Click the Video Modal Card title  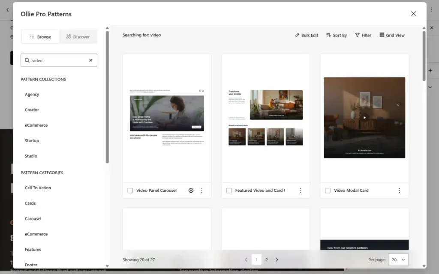click(351, 191)
